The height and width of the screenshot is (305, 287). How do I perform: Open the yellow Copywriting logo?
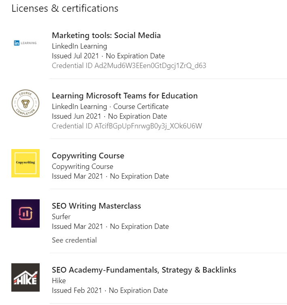(x=26, y=163)
